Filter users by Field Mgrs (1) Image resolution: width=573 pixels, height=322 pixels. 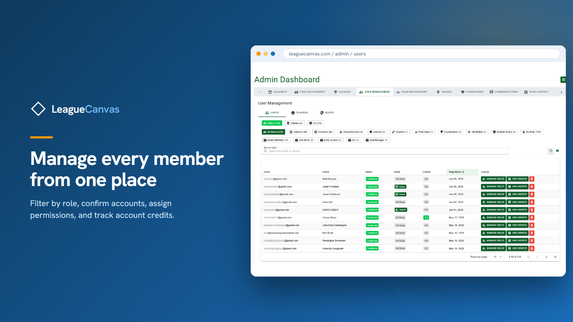[x=424, y=132]
